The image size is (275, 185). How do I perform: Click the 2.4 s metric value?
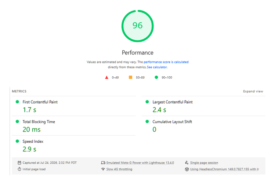click(x=159, y=110)
